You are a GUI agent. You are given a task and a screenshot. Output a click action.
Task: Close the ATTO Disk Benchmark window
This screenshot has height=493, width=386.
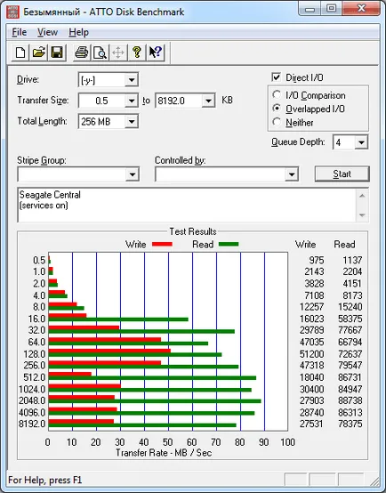[361, 9]
